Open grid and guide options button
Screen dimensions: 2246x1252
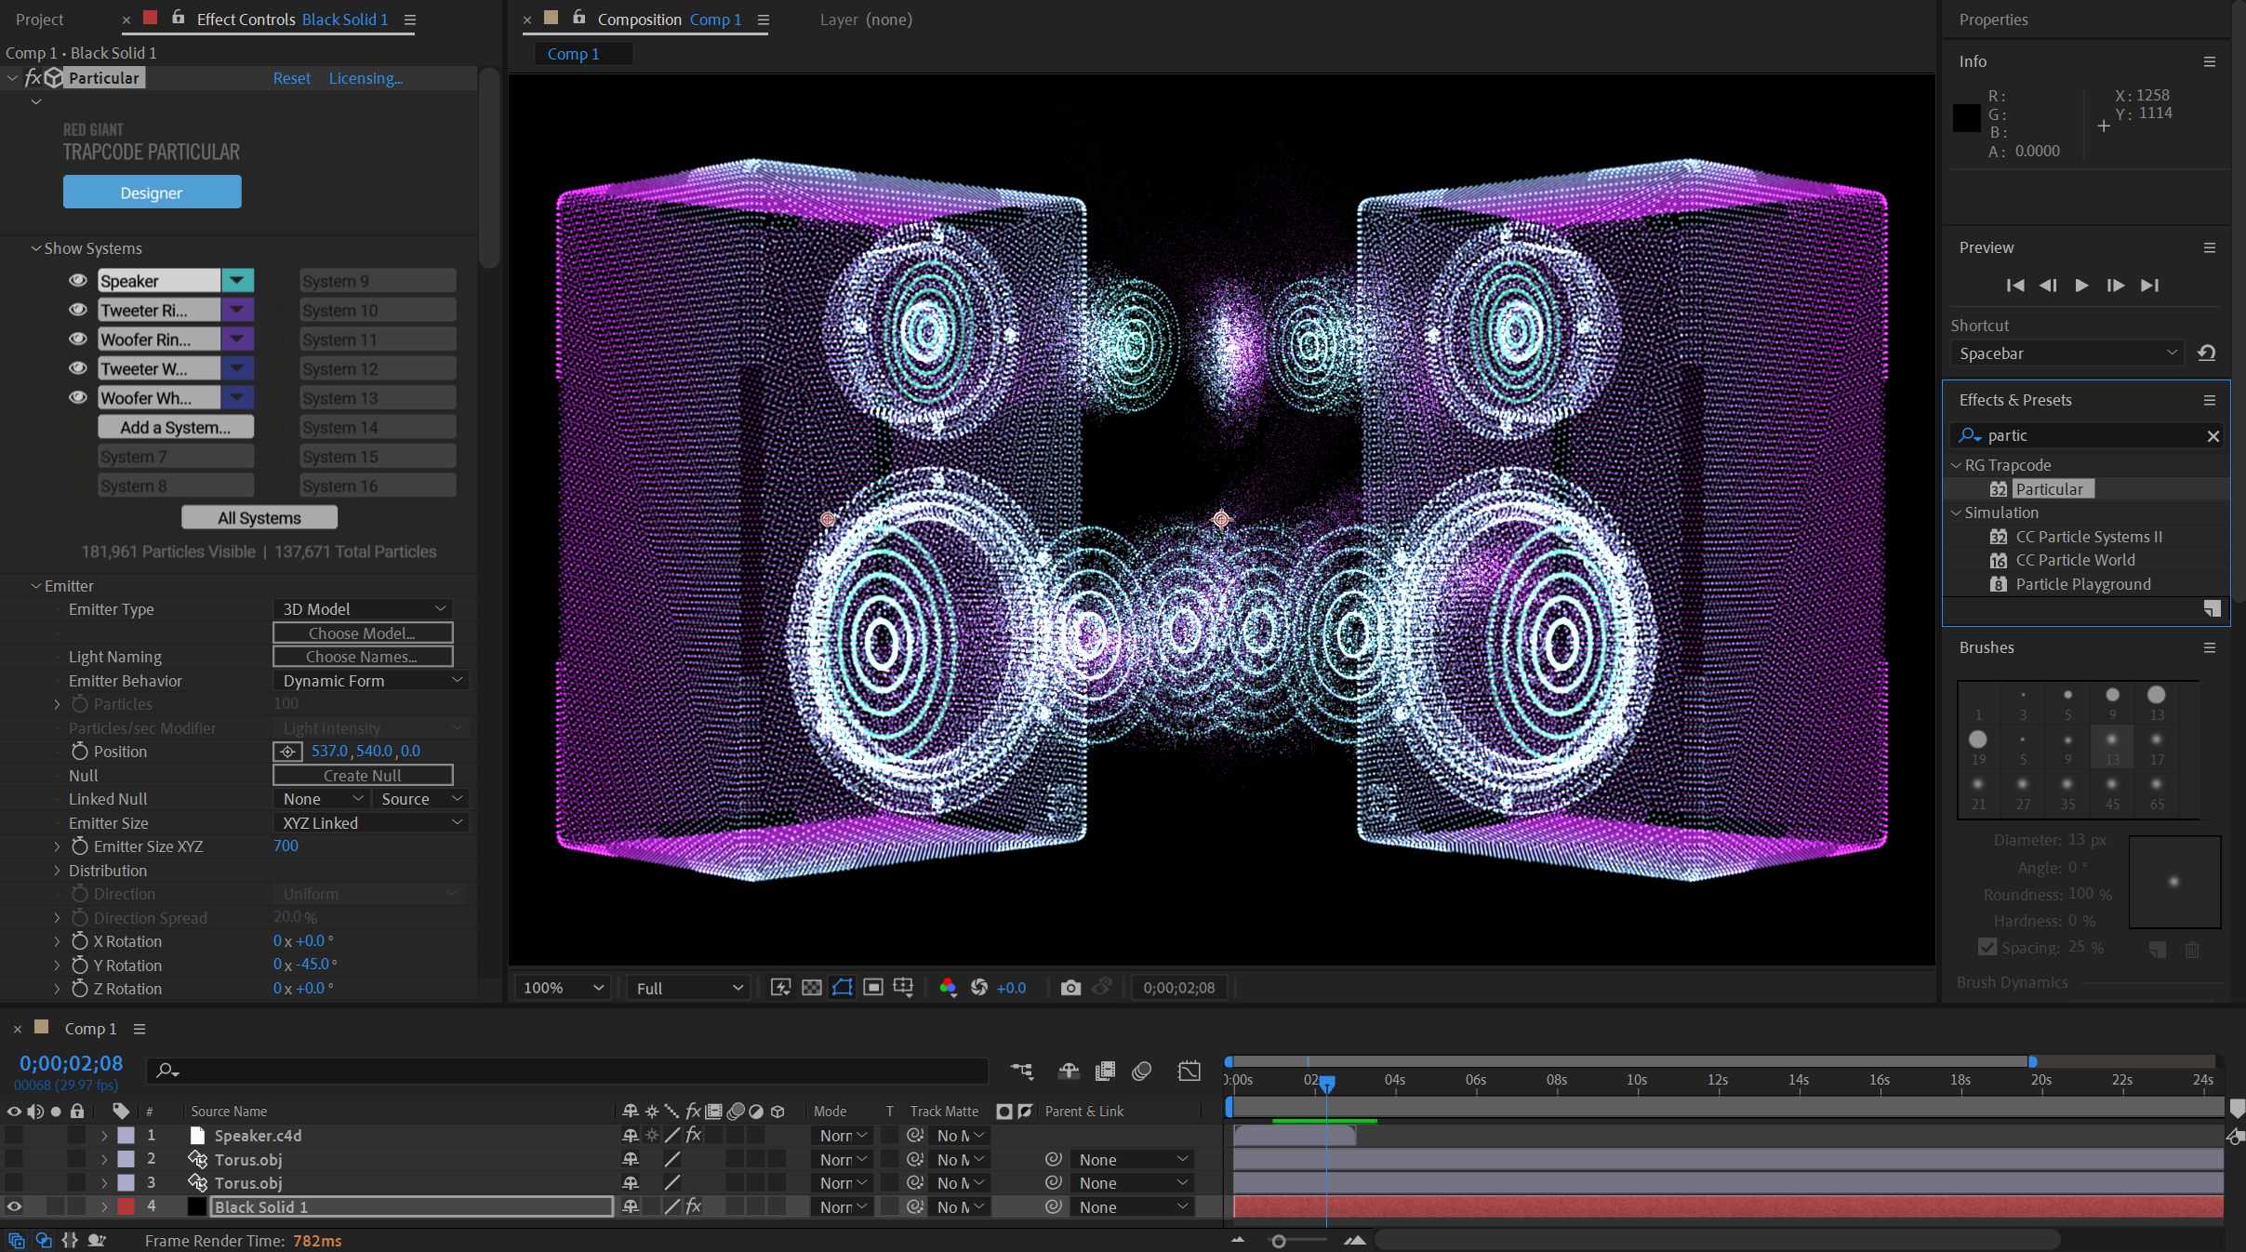pos(903,988)
